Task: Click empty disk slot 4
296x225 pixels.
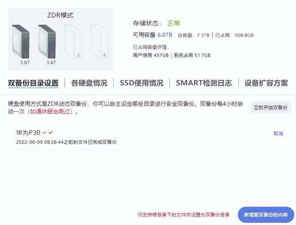Action: click(x=100, y=41)
